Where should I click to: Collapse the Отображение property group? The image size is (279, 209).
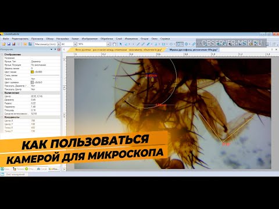coord(2,55)
